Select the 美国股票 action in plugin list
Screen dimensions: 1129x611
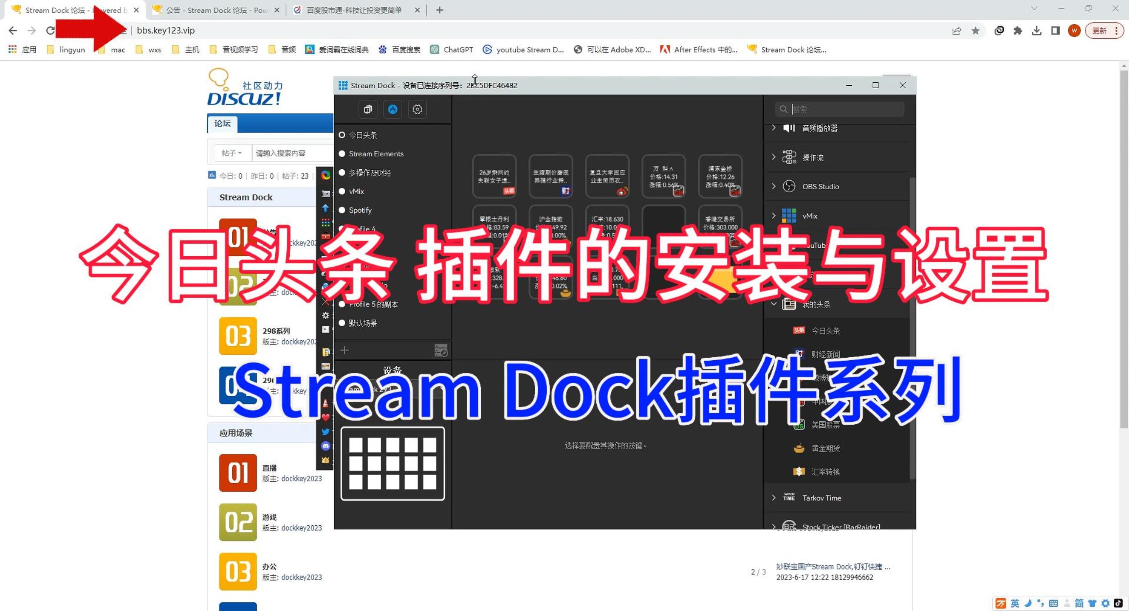pyautogui.click(x=825, y=425)
